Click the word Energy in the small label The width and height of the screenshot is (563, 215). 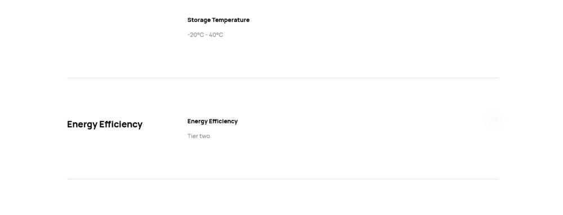198,122
